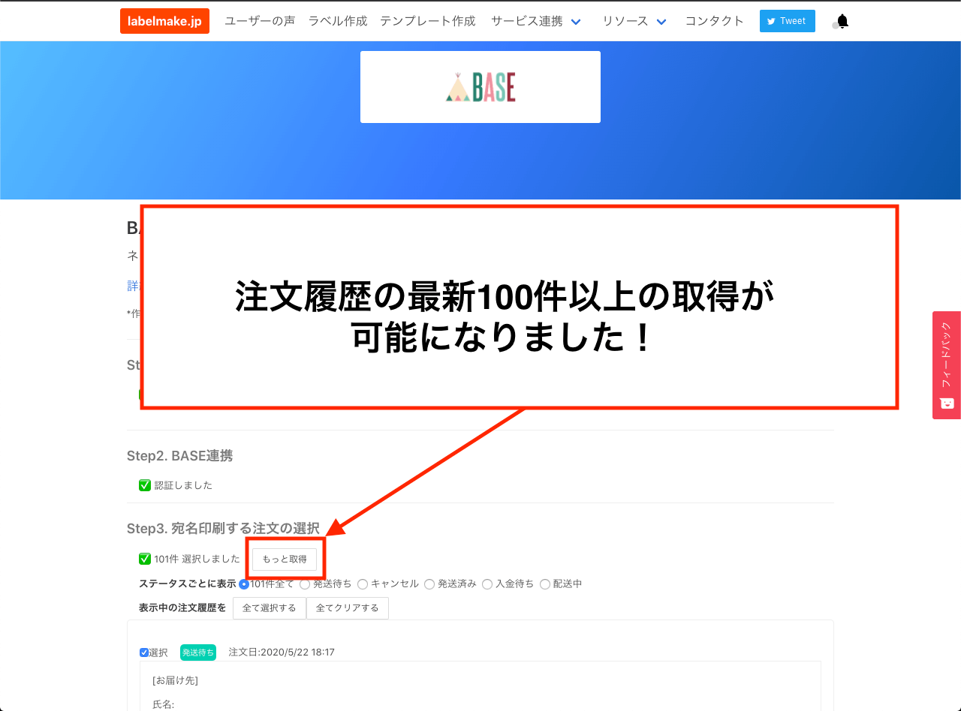Click the green checkmark next to 認証しました
This screenshot has height=711, width=961.
(x=144, y=485)
